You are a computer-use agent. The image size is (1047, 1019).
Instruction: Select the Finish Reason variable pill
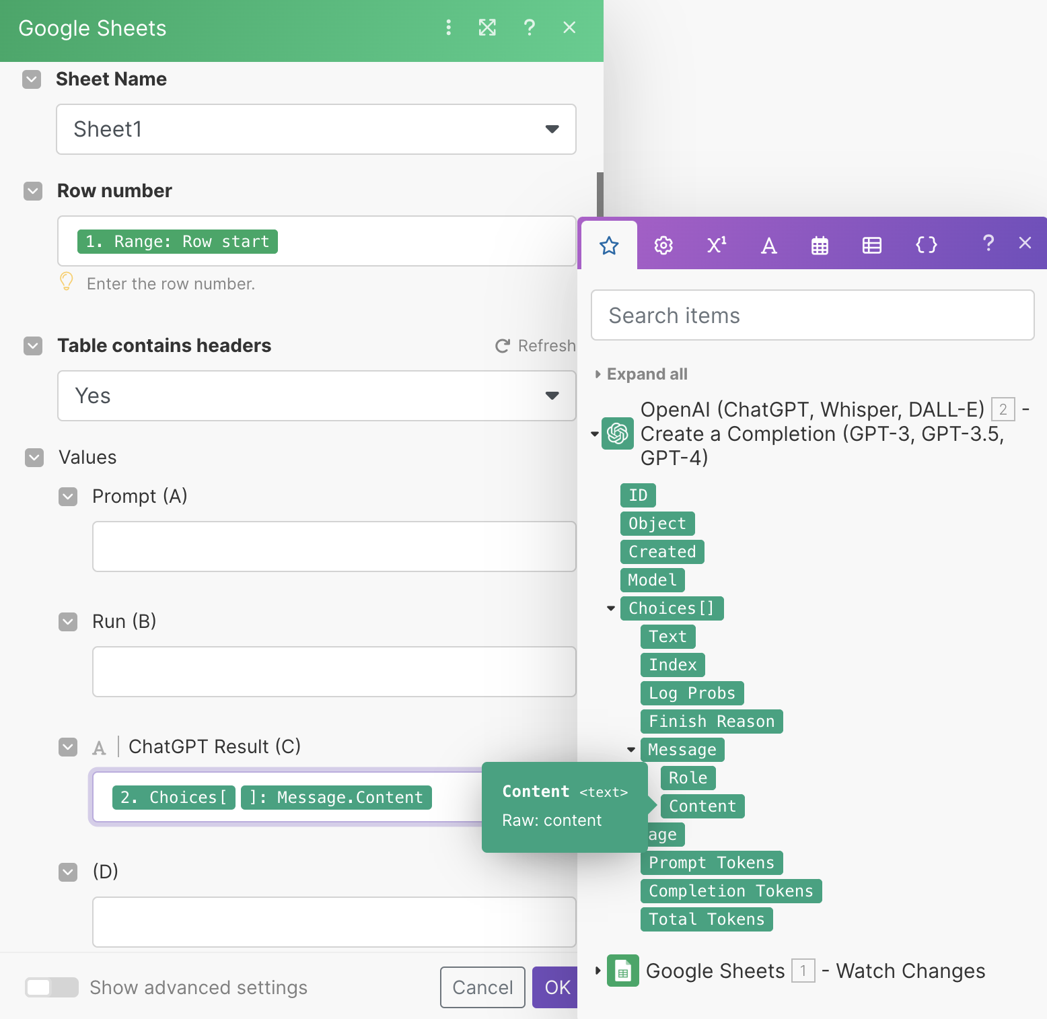(x=711, y=722)
